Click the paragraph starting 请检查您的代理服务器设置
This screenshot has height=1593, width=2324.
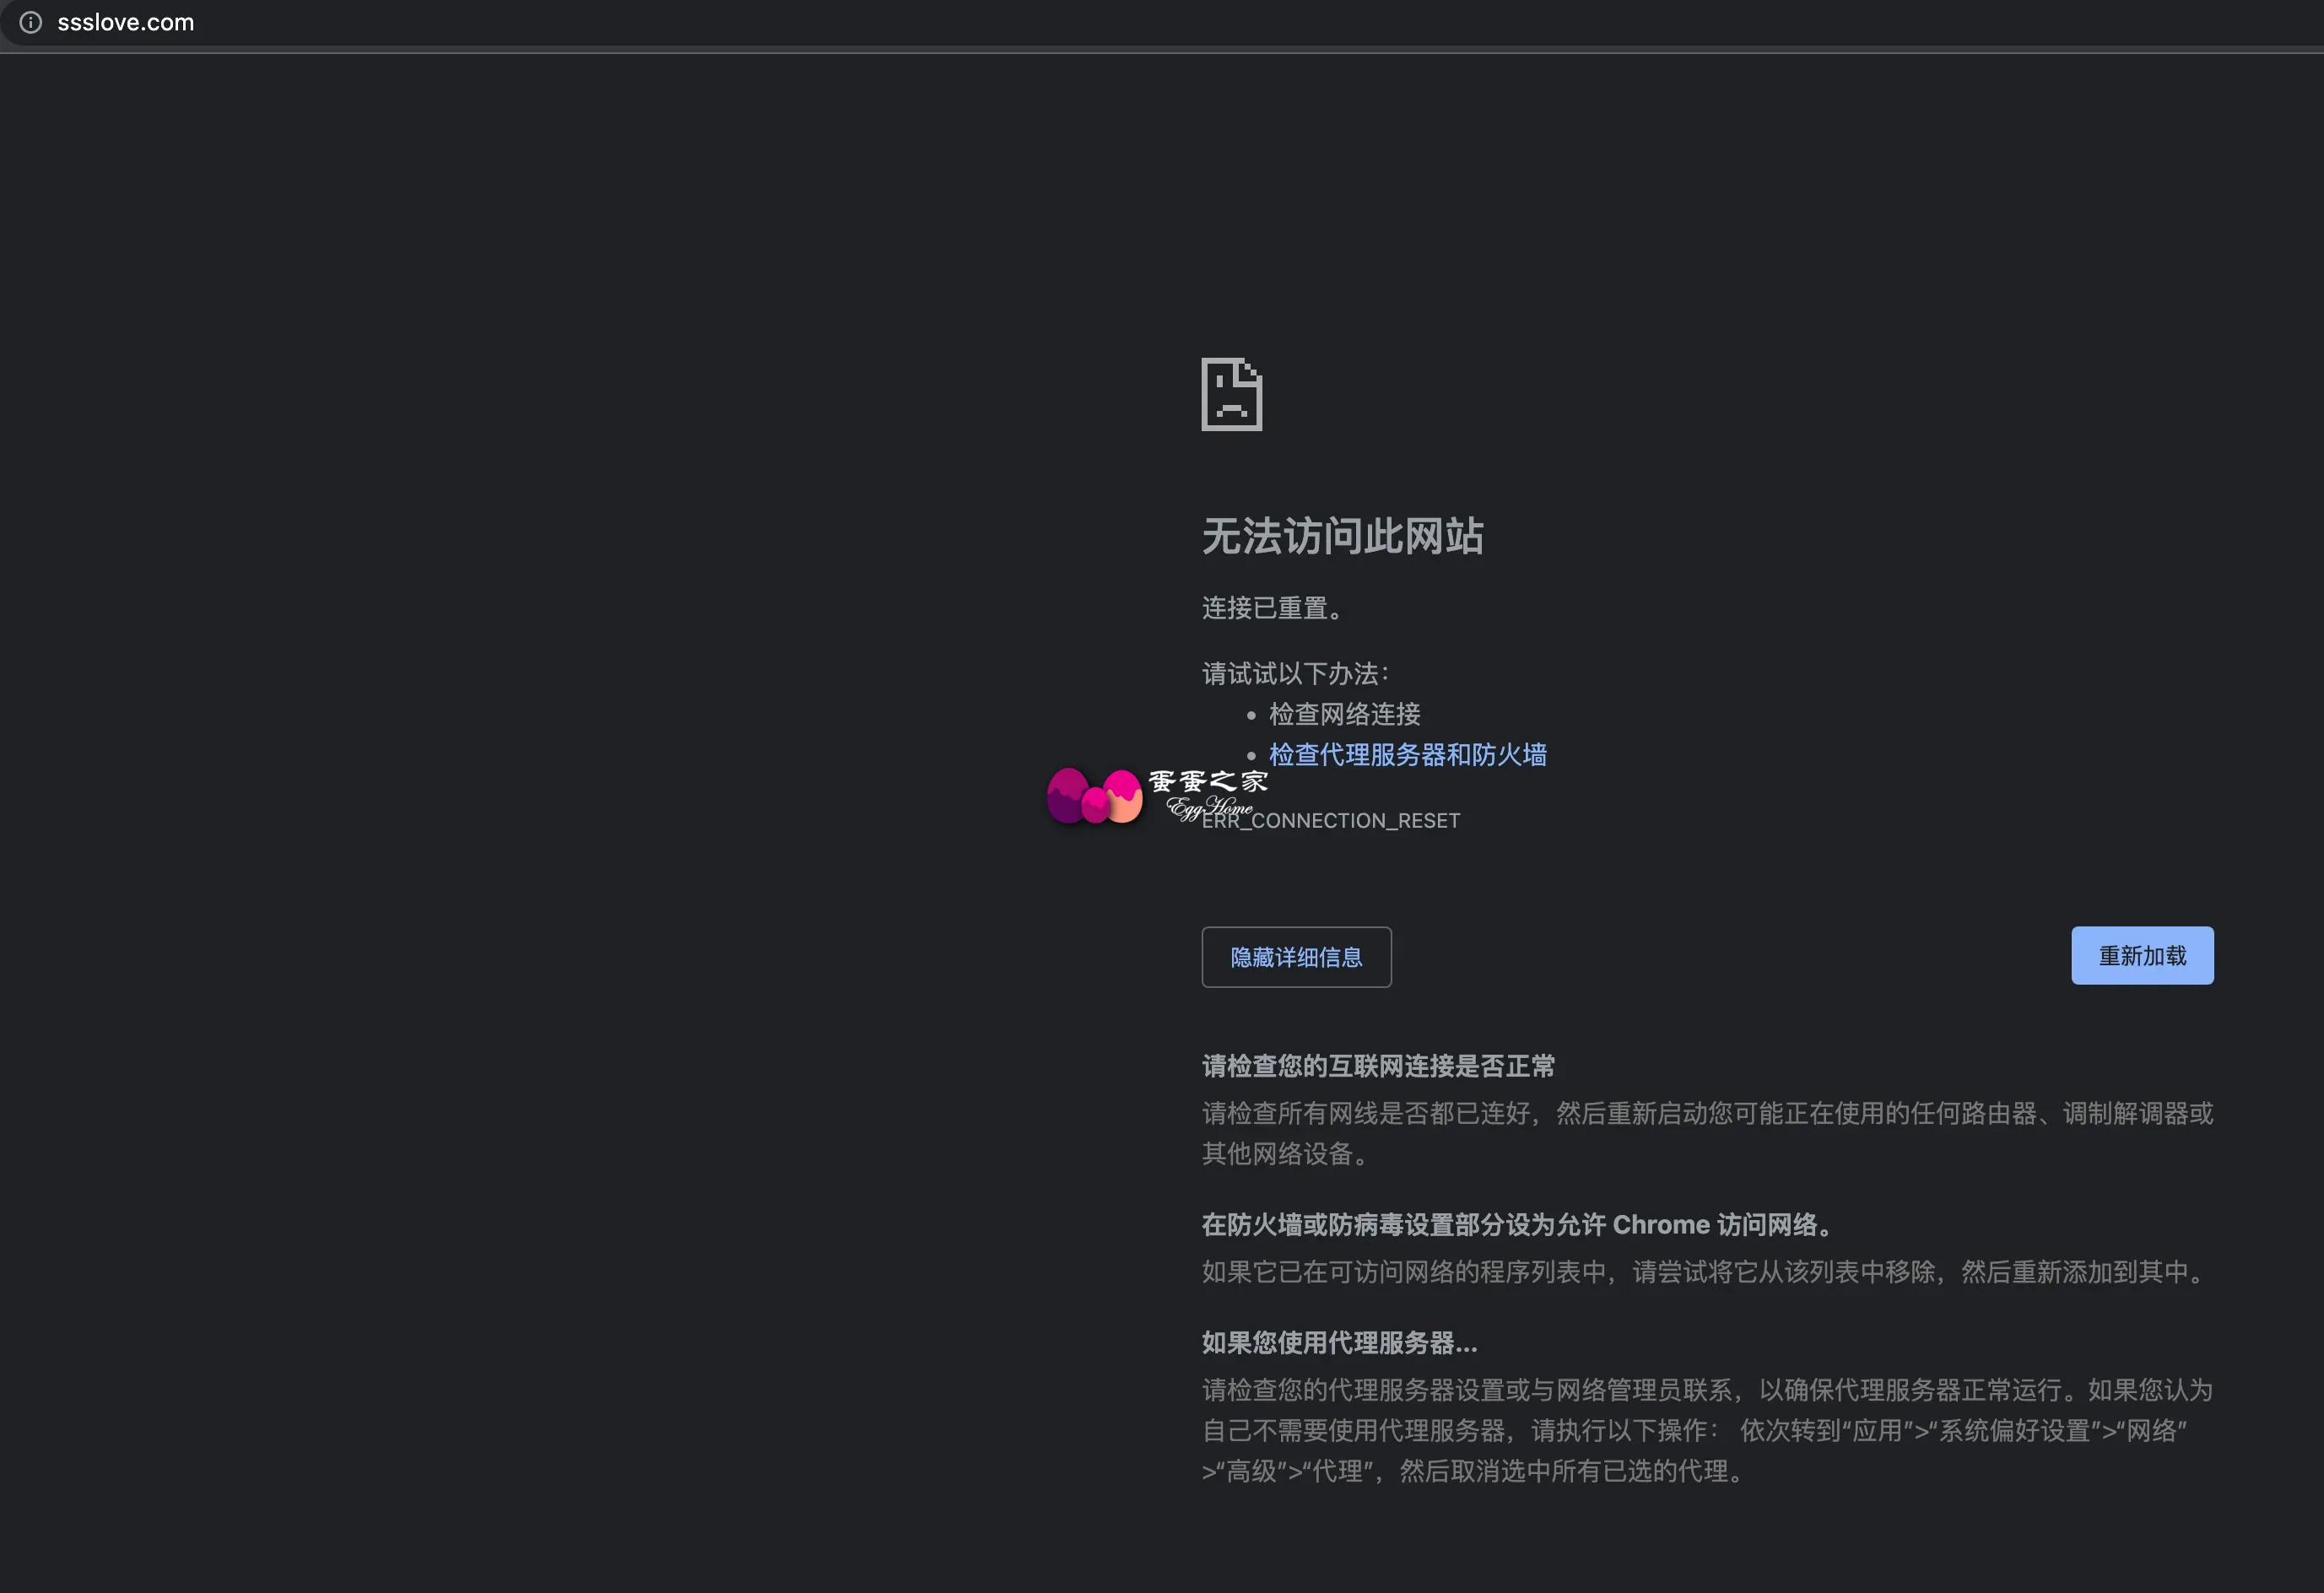pyautogui.click(x=1707, y=1430)
